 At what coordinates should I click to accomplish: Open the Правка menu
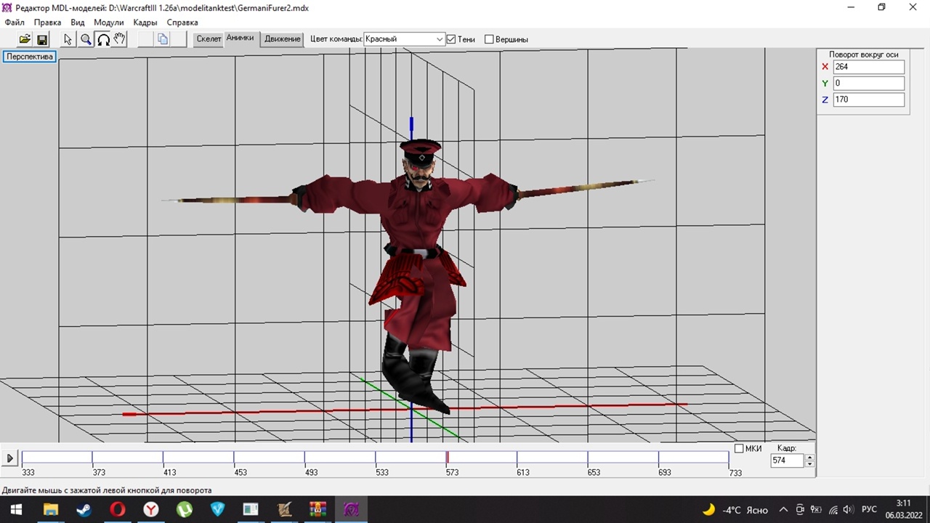pos(48,23)
